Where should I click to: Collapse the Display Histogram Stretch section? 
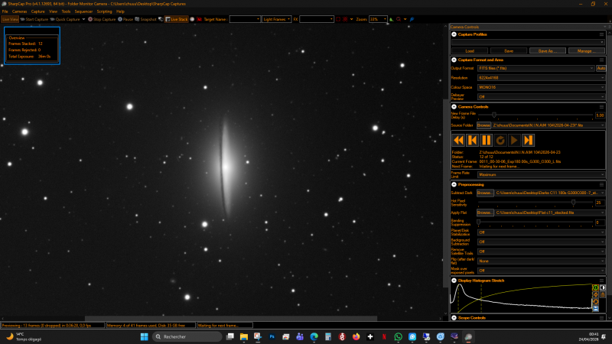tap(454, 281)
